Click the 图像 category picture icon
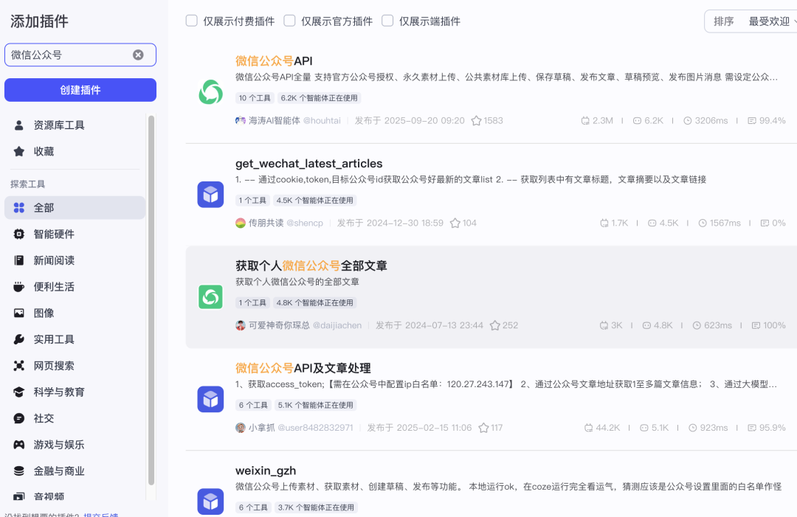Screen dimensions: 797x517 [18, 313]
